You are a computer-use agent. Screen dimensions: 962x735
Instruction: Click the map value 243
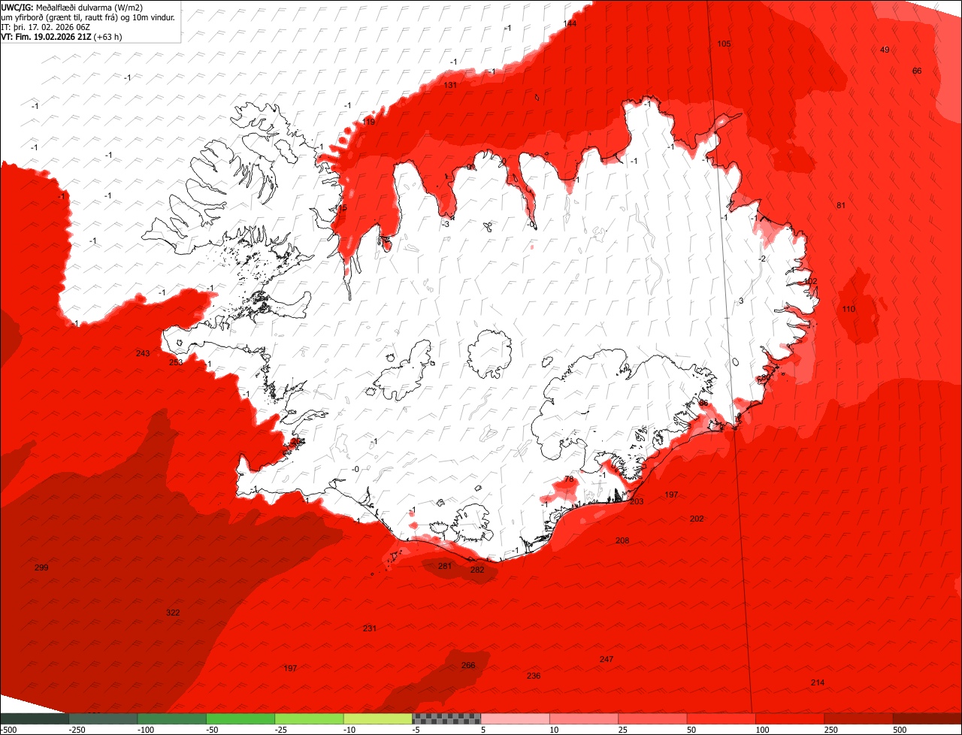click(143, 354)
